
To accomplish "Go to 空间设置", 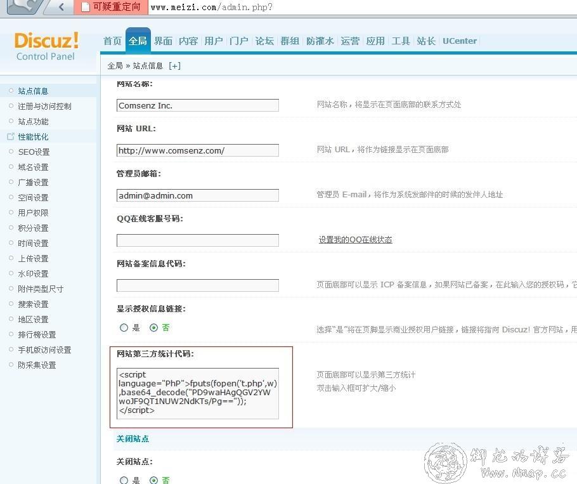I will [x=33, y=198].
